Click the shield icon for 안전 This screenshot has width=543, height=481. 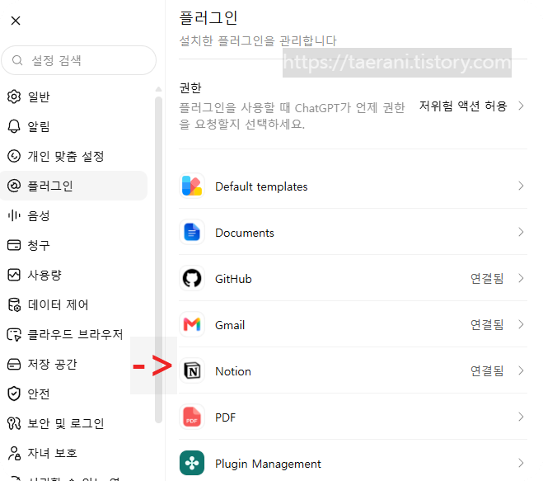tap(14, 394)
